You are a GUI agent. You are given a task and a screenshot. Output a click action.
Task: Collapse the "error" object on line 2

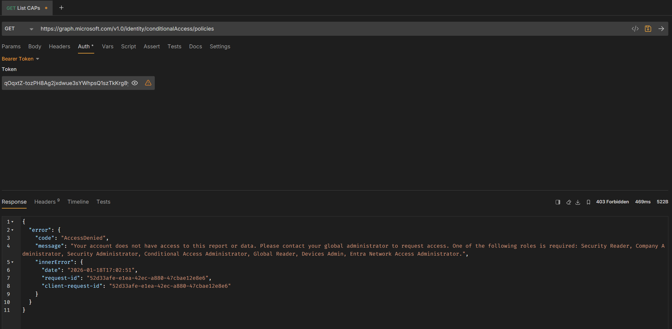[x=13, y=230]
